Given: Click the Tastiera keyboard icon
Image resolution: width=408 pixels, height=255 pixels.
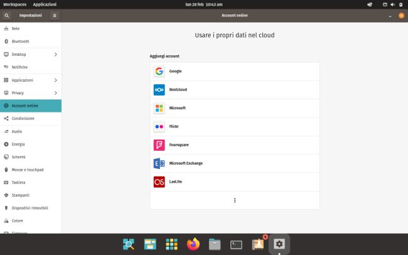Looking at the screenshot, I should [x=6, y=182].
